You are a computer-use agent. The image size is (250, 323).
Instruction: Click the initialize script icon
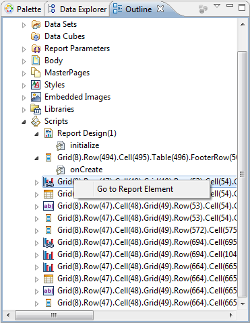click(x=61, y=146)
